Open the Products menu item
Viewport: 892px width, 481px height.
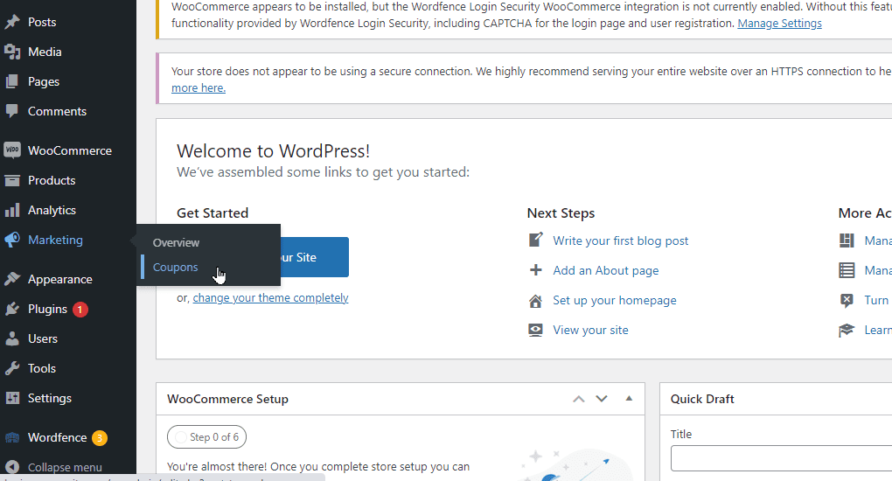pyautogui.click(x=52, y=180)
